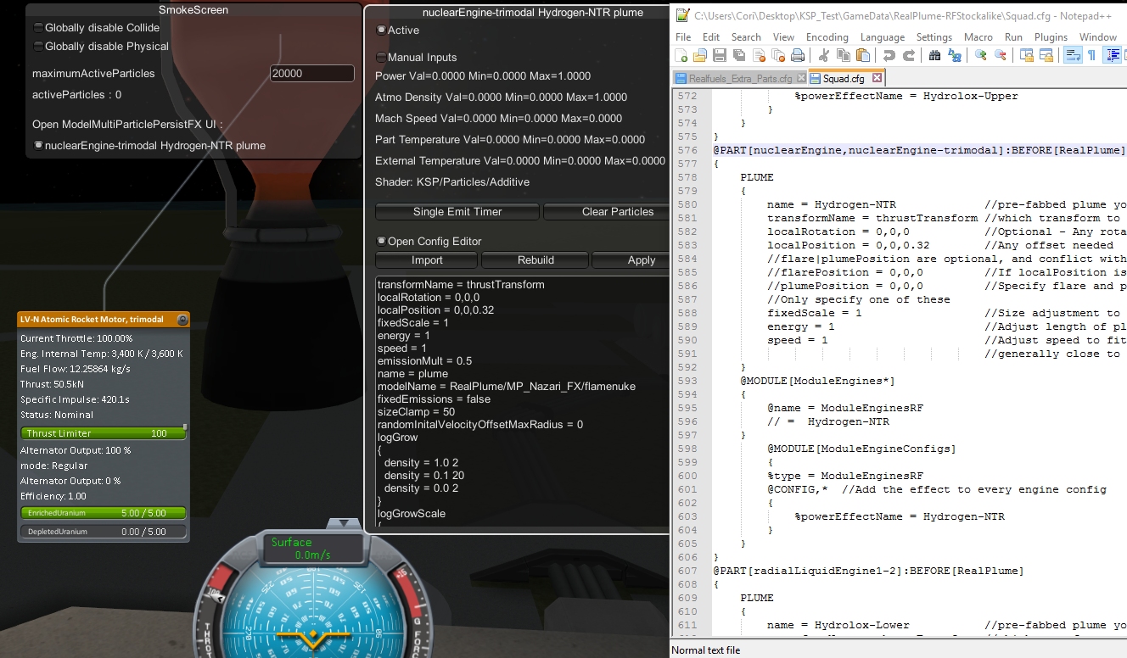Toggle synchronize horizontal scrolling icon
The height and width of the screenshot is (658, 1127).
pyautogui.click(x=1046, y=55)
